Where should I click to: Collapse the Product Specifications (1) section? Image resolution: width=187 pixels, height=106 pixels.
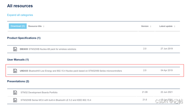click(24, 38)
